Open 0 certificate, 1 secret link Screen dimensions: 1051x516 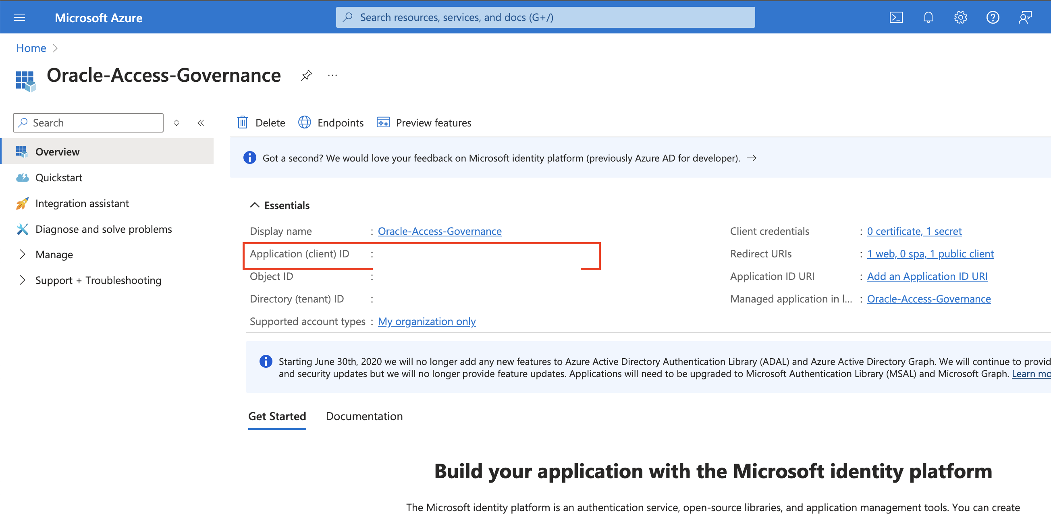tap(914, 231)
